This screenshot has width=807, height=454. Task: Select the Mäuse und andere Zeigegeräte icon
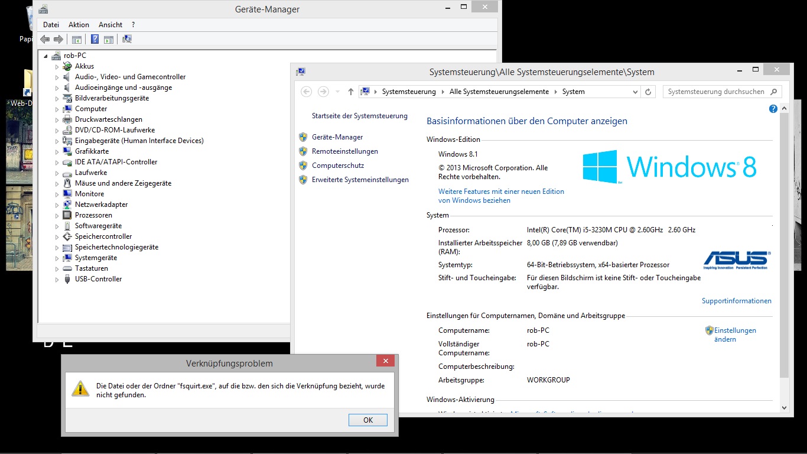[67, 183]
